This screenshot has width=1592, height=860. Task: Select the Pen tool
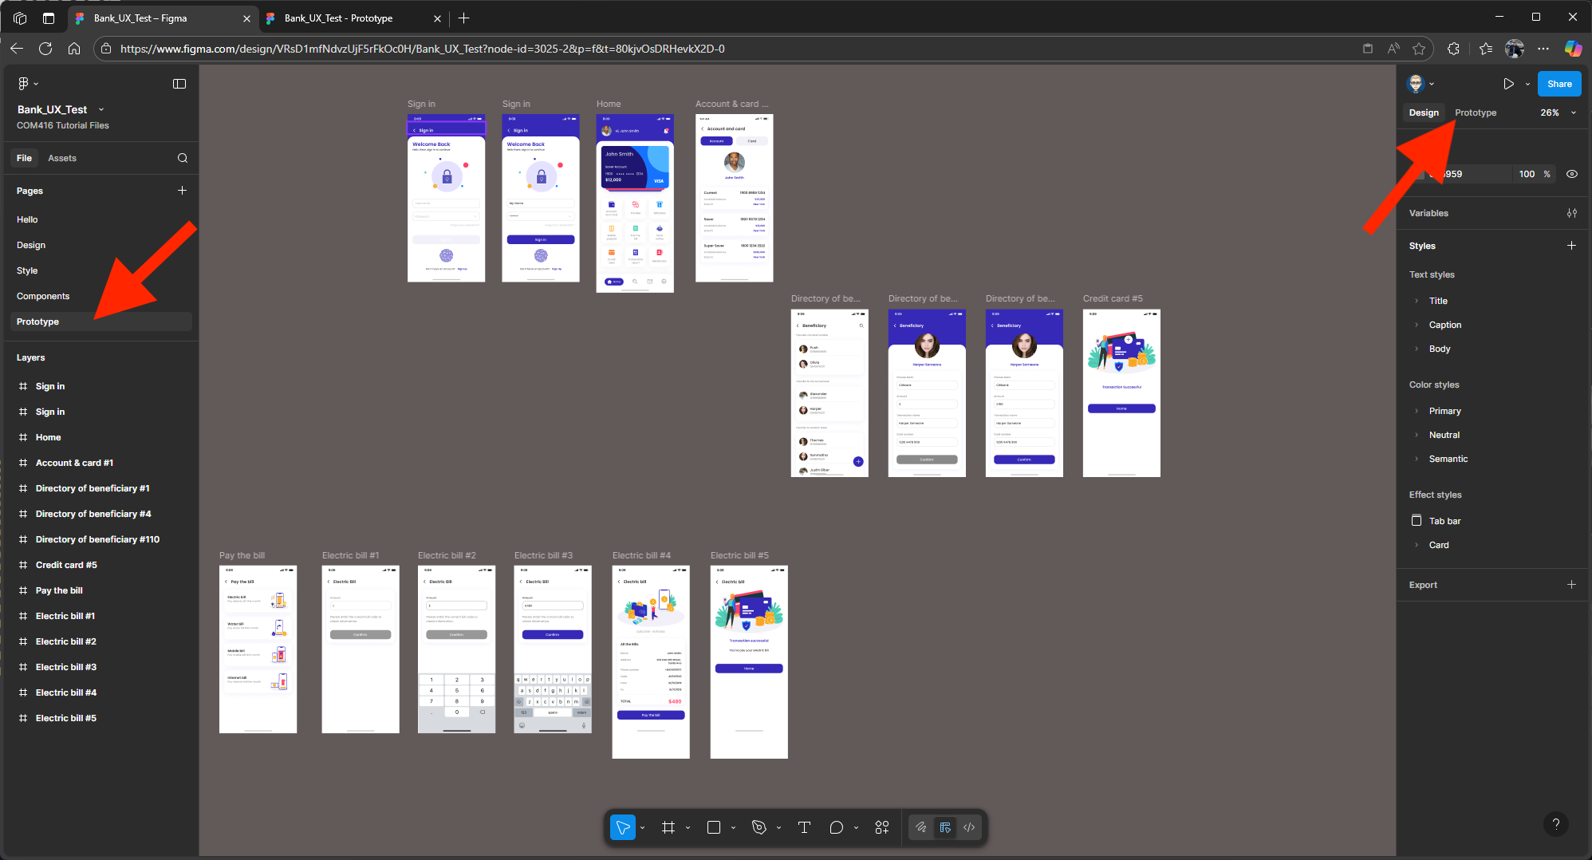[x=759, y=827]
